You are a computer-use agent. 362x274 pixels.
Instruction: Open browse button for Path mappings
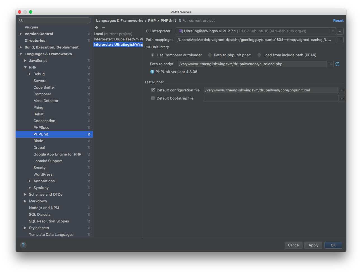pos(340,40)
